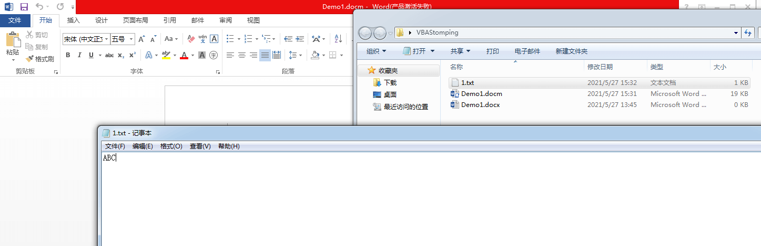Click the 共享 button in Explorer
This screenshot has height=246, width=761.
(461, 51)
